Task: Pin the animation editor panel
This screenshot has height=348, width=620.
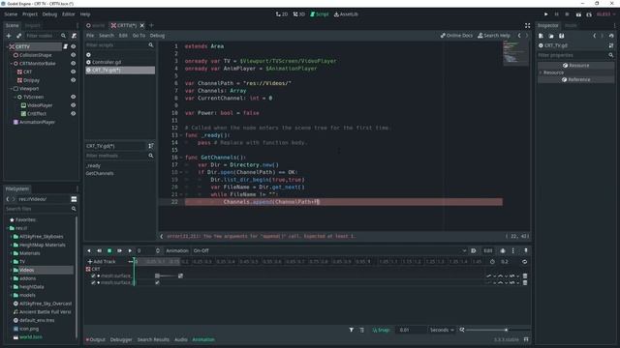Action: [x=525, y=250]
